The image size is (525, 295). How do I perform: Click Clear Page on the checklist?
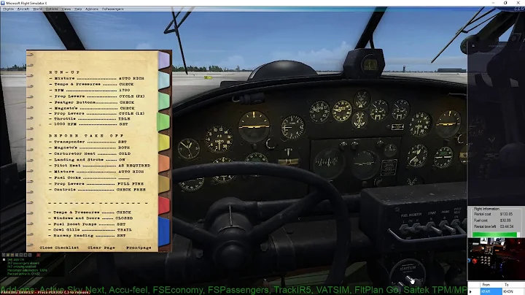(101, 248)
